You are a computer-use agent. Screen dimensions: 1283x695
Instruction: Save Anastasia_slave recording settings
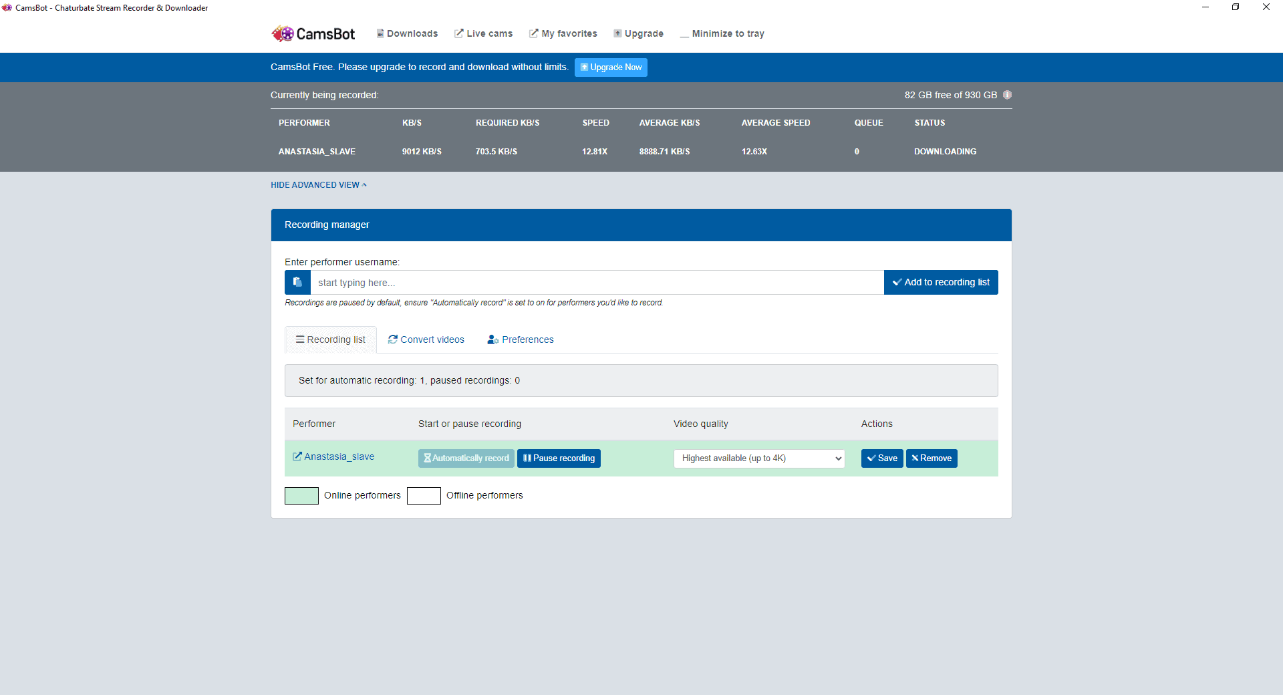[882, 458]
